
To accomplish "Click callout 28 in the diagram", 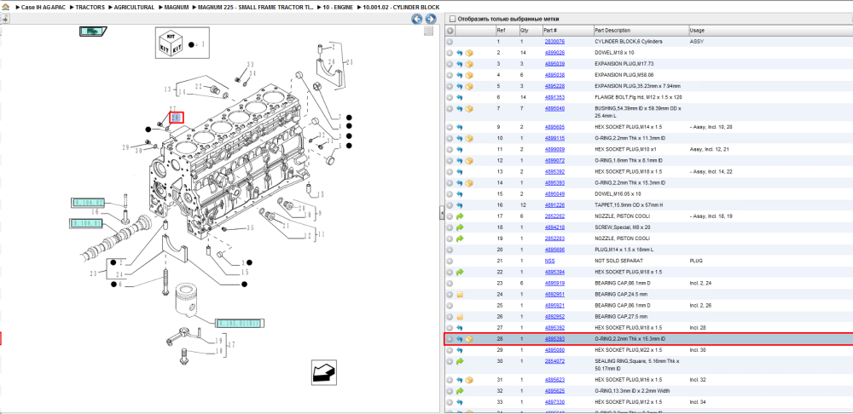I will point(177,118).
